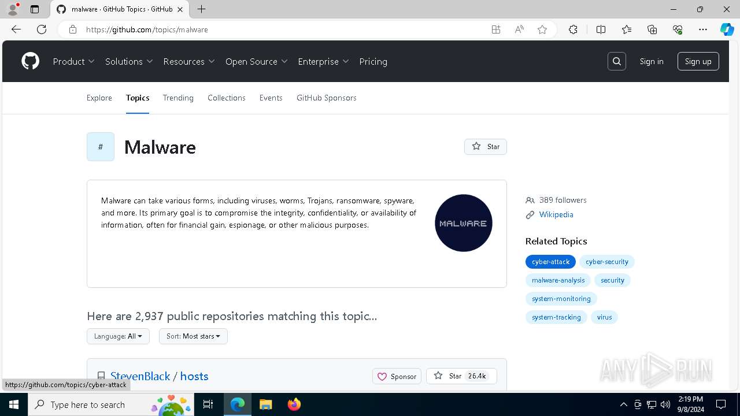This screenshot has height=416, width=740.
Task: Open the notification center icon
Action: coord(721,404)
